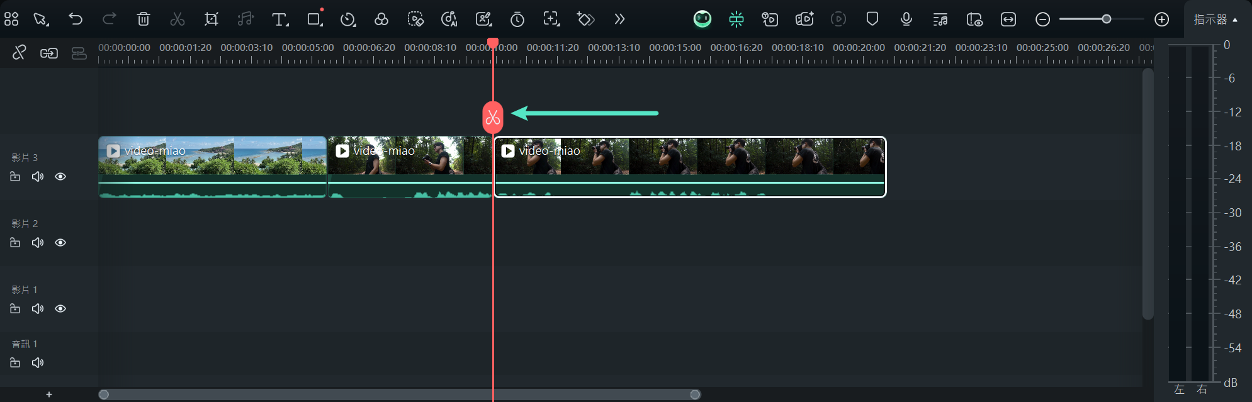Open the folder on track 影片 3
Image resolution: width=1252 pixels, height=402 pixels.
[15, 177]
